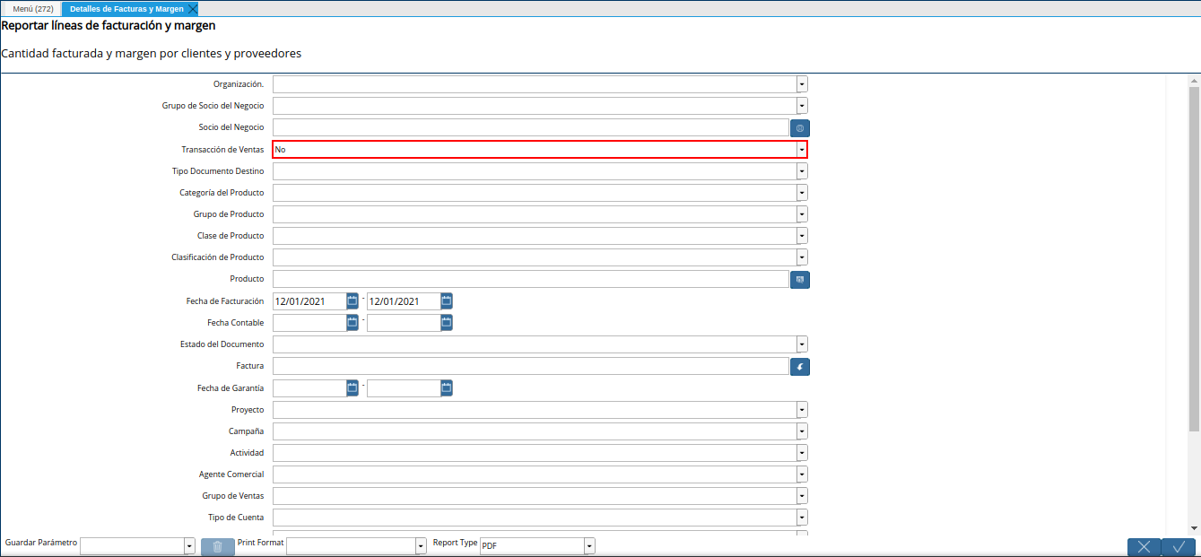Expand Estado del Documento dropdown
Image resolution: width=1201 pixels, height=557 pixels.
click(x=802, y=344)
